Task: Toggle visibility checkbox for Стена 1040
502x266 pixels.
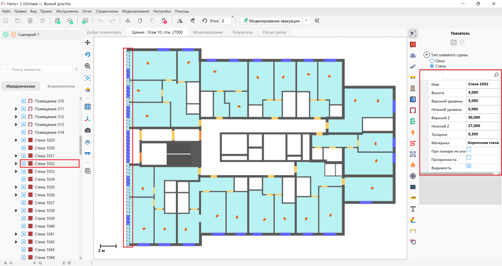Action: [24, 226]
